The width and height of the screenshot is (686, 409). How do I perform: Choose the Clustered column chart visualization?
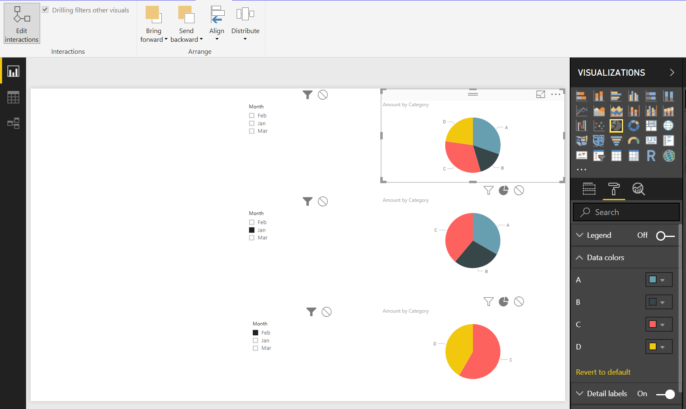pyautogui.click(x=633, y=96)
